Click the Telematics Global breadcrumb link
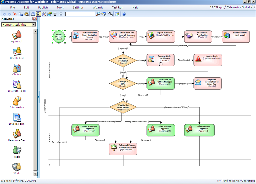 238,7
